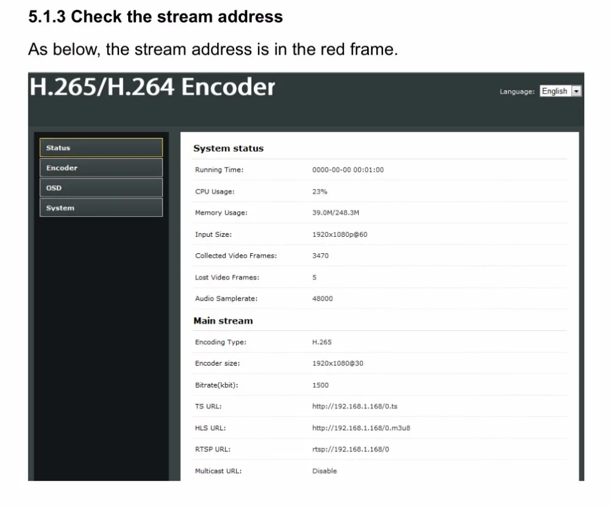Click the Bitrate(kbit) value 1500
613x506 pixels.
[320, 385]
